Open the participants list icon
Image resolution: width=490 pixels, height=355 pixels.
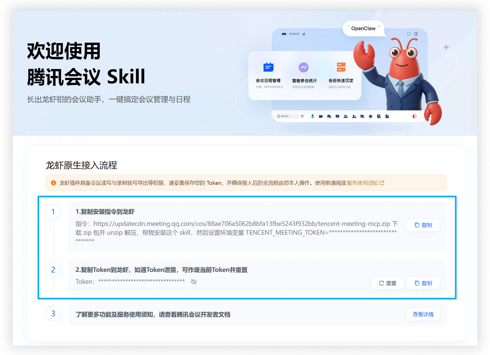click(x=346, y=116)
